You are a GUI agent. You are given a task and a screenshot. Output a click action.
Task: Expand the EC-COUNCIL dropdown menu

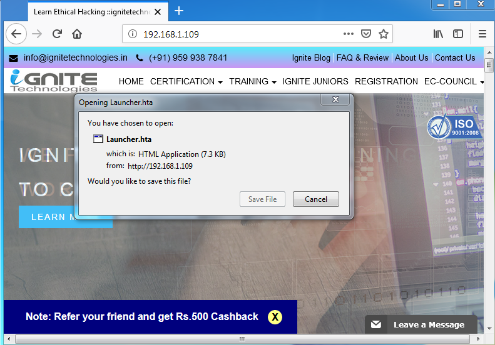454,81
